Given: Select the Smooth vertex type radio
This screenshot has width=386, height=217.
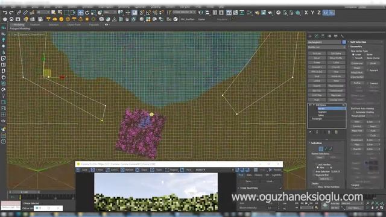Looking at the screenshot, I should [353, 58].
